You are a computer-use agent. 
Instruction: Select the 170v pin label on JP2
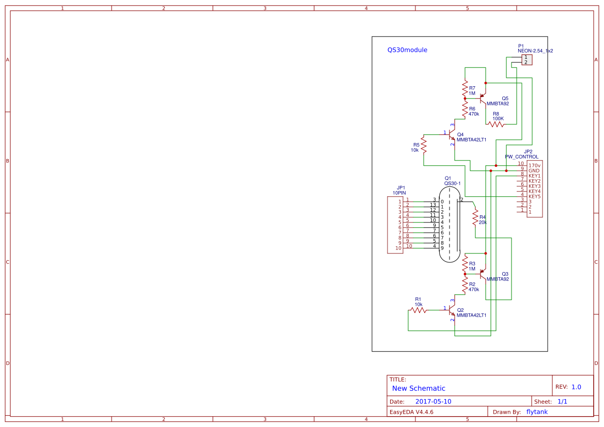click(534, 165)
